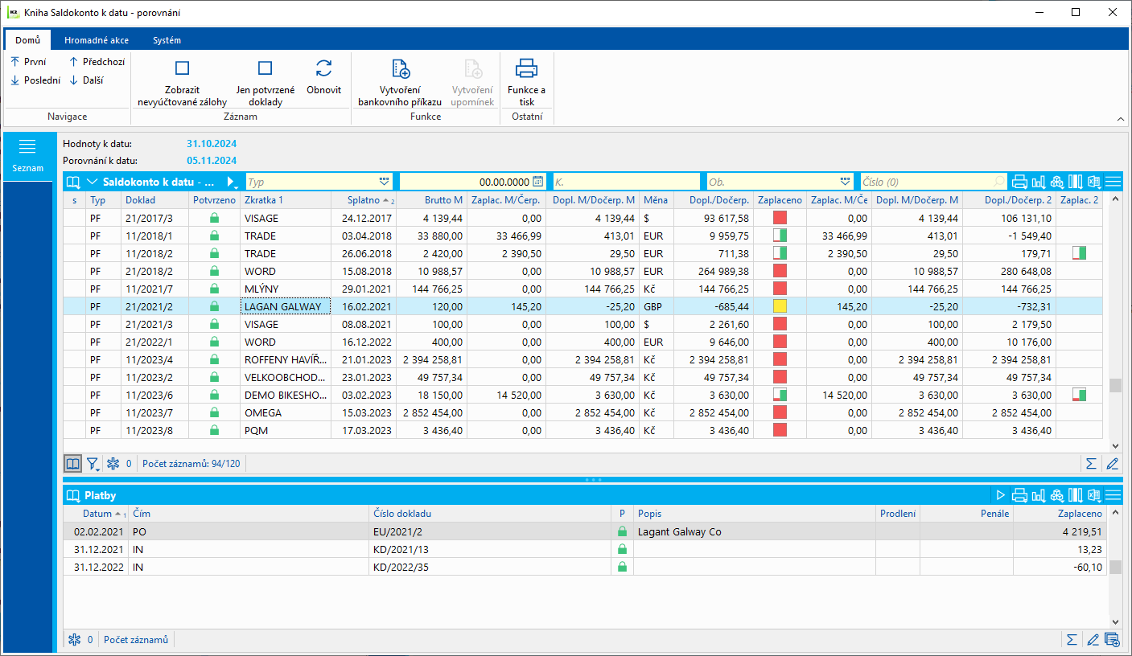Click the play icon in Platby header
The image size is (1132, 656).
click(1001, 495)
